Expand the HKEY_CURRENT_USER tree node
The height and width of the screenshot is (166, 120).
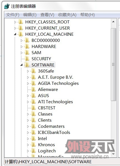(x=15, y=28)
